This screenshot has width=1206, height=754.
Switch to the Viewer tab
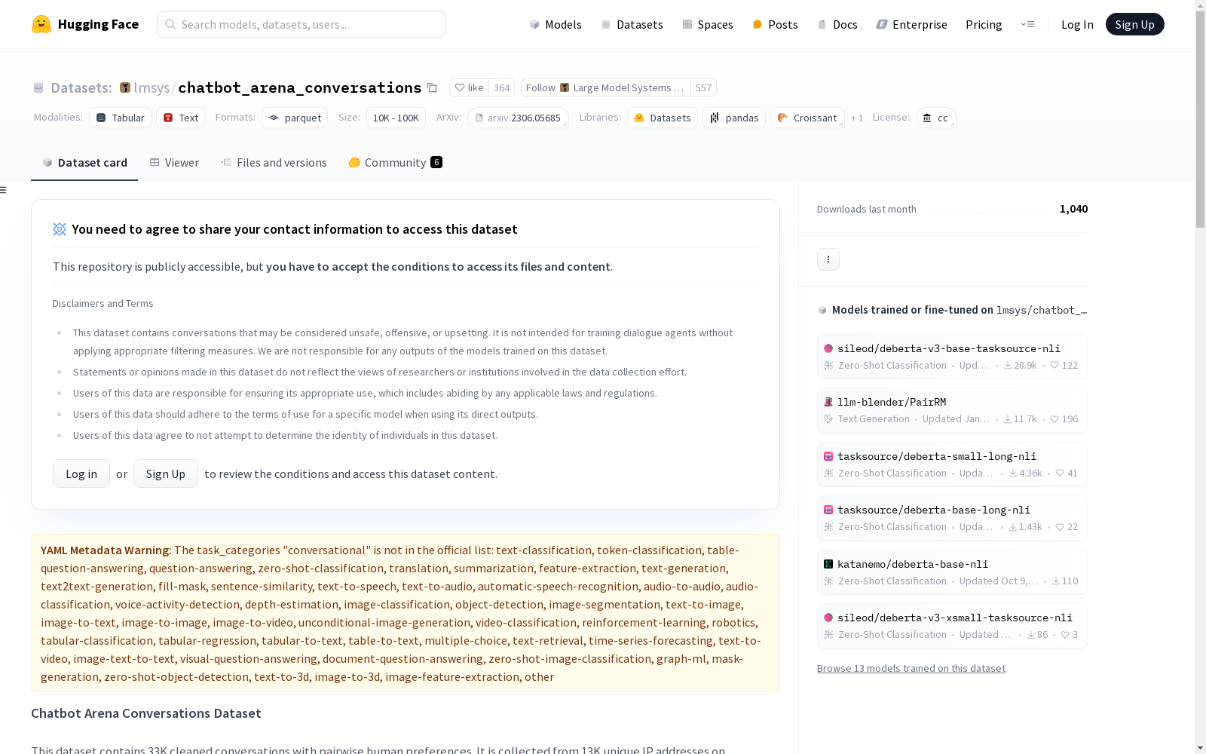tap(174, 163)
